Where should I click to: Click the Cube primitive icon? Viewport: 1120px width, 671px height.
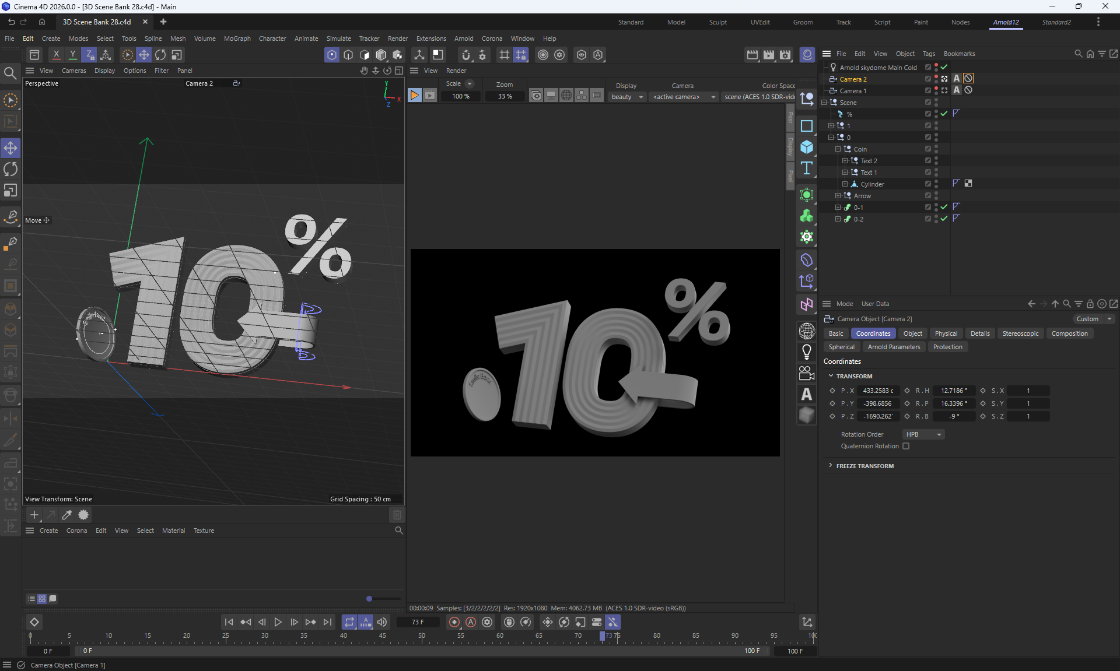[x=807, y=147]
